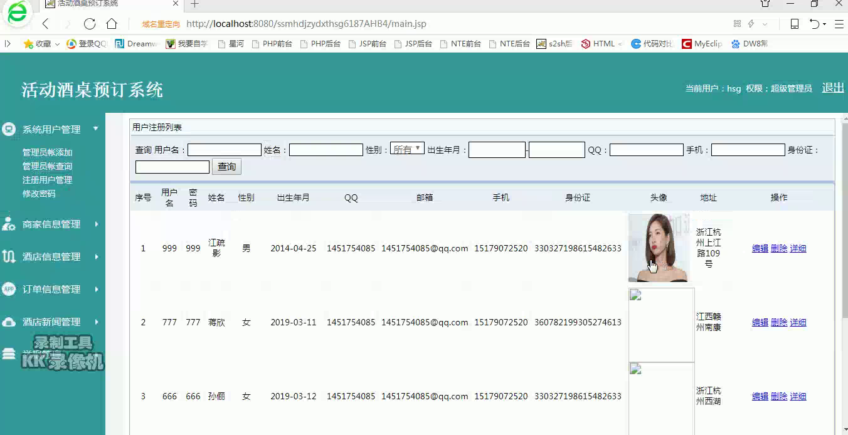View details of user 蒋欣
848x435 pixels.
(x=798, y=322)
